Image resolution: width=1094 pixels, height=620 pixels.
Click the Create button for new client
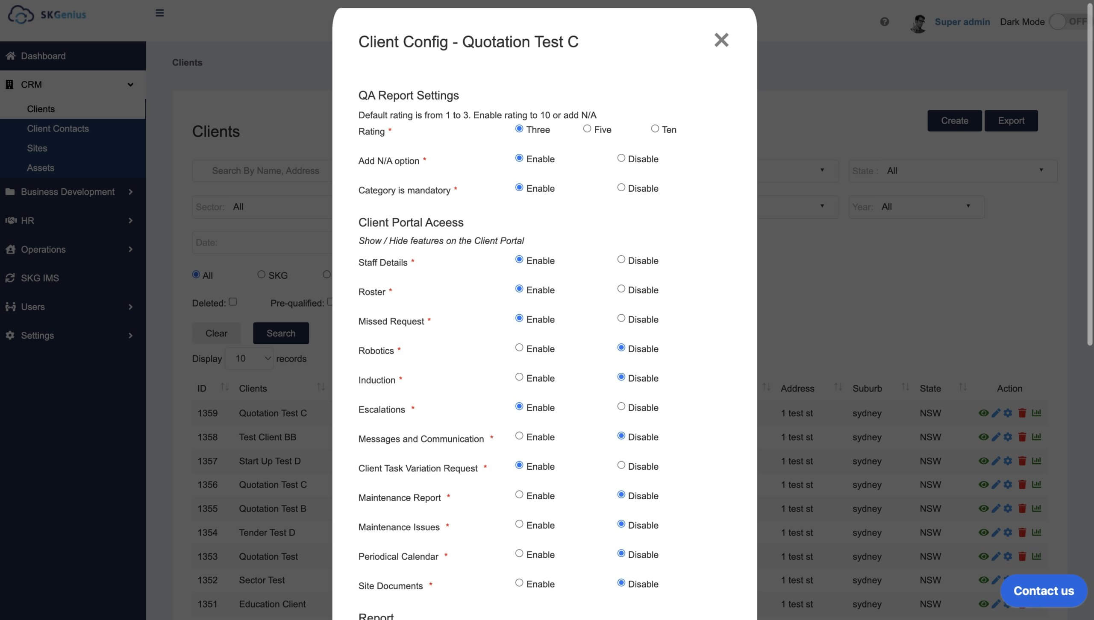(x=954, y=120)
